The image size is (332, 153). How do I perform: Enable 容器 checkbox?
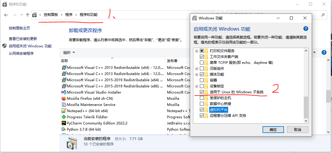202,80
